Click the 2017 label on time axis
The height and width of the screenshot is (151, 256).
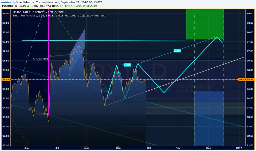pyautogui.click(x=239, y=148)
